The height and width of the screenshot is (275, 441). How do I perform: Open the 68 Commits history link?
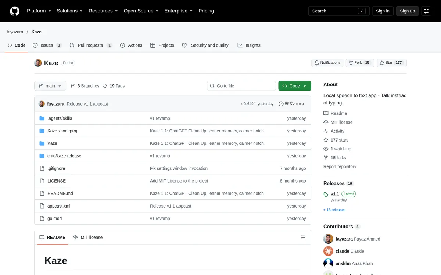[x=291, y=104]
